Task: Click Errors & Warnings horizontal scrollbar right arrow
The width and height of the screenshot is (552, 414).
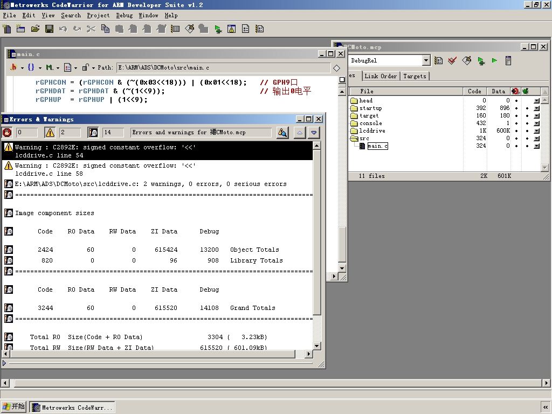Action: (309, 354)
